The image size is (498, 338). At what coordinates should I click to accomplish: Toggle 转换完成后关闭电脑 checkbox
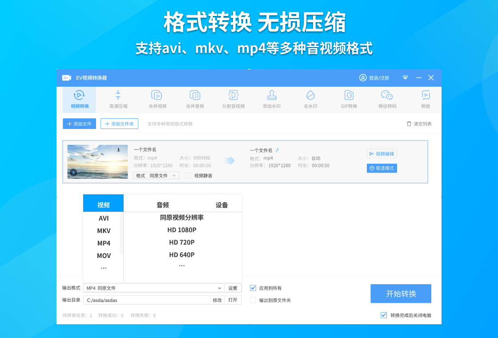(x=384, y=315)
